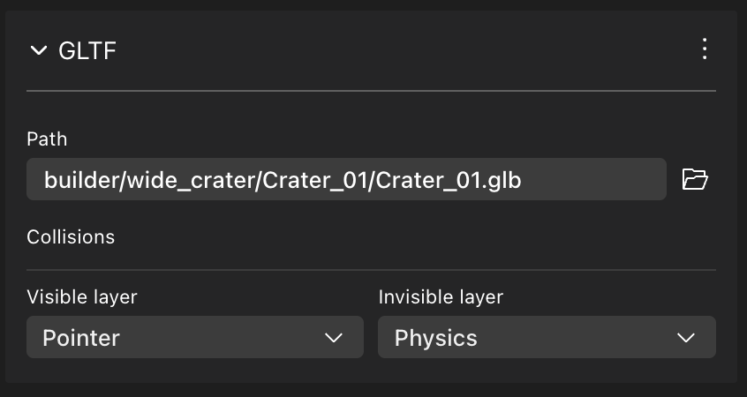Browse for a file with folder icon
The width and height of the screenshot is (747, 397).
pyautogui.click(x=695, y=180)
